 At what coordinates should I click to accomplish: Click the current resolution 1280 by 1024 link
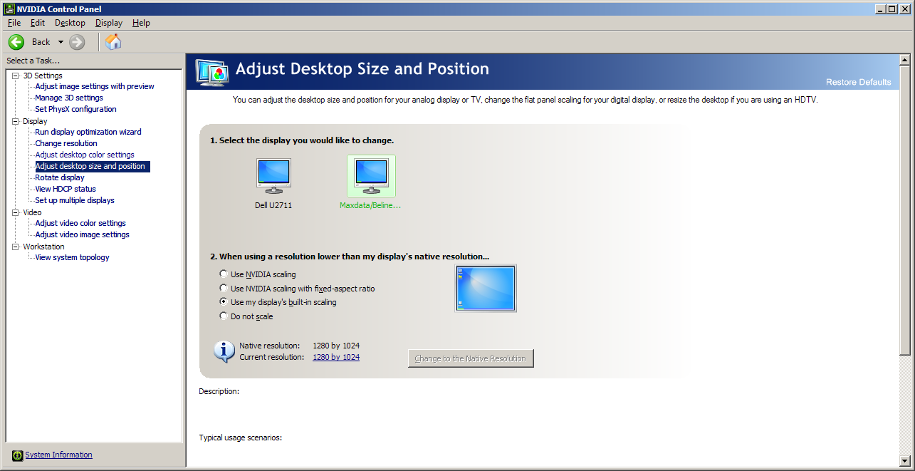pos(336,357)
